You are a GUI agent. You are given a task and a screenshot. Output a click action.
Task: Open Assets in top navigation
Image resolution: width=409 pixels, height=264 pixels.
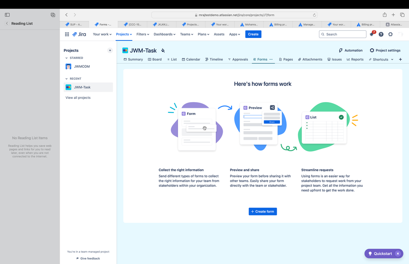tap(219, 34)
